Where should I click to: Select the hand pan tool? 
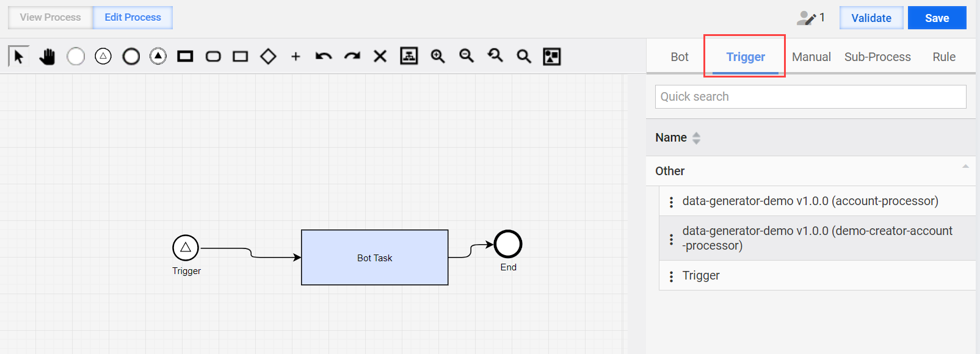click(47, 57)
